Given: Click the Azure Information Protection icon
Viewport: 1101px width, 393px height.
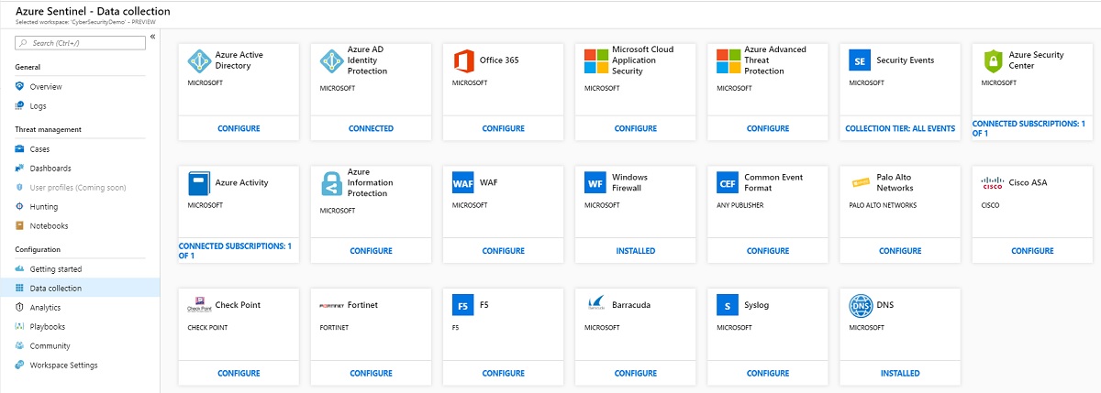Looking at the screenshot, I should pyautogui.click(x=331, y=183).
